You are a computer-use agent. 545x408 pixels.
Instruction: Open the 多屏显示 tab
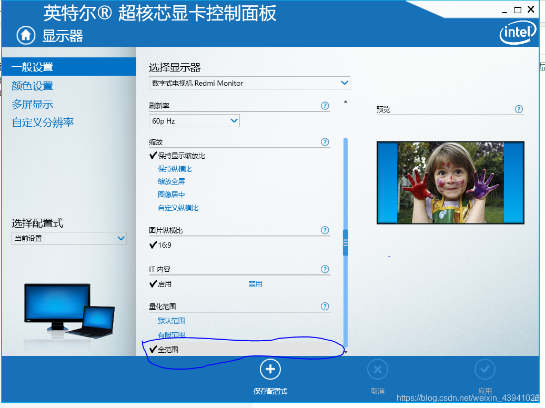pos(32,104)
